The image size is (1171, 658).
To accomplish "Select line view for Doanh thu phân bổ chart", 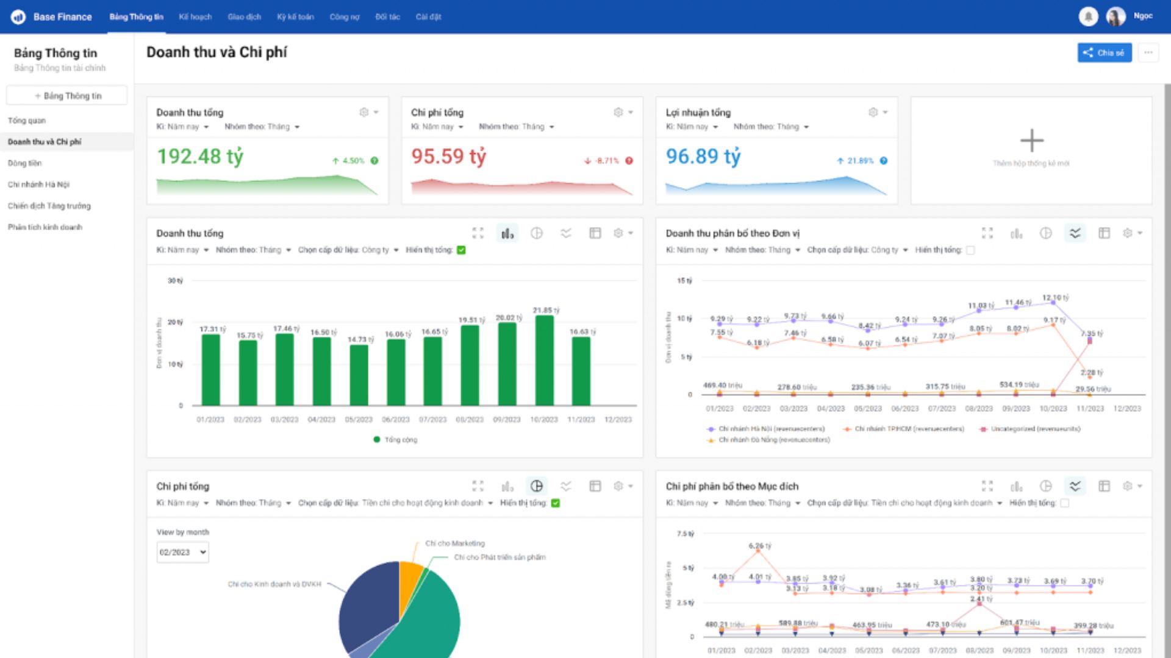I will [x=1075, y=233].
